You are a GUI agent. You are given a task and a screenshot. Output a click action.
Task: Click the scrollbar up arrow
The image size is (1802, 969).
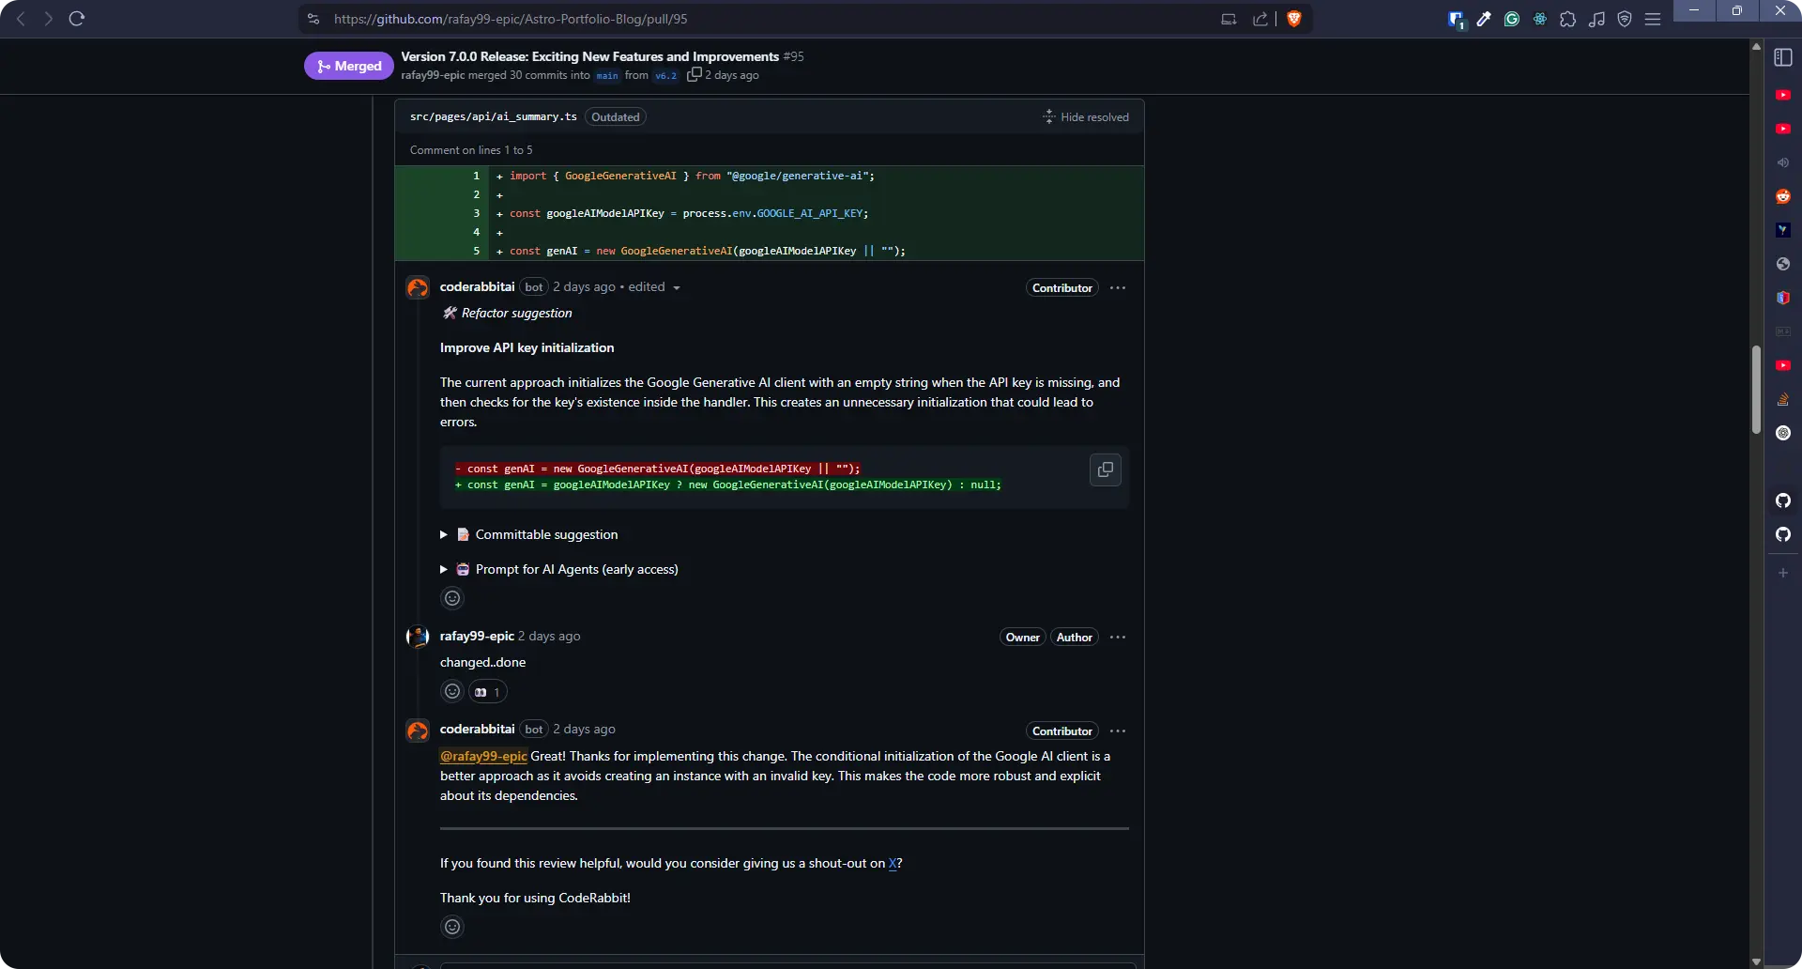1756,45
